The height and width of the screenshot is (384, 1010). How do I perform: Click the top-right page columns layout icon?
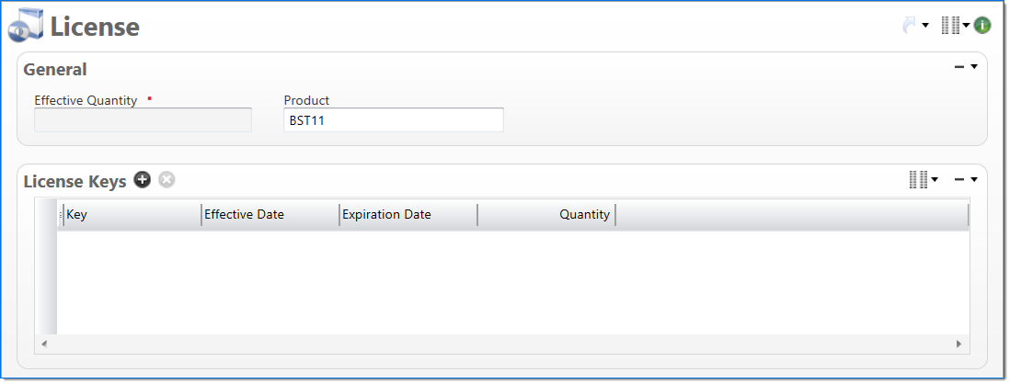tap(950, 26)
